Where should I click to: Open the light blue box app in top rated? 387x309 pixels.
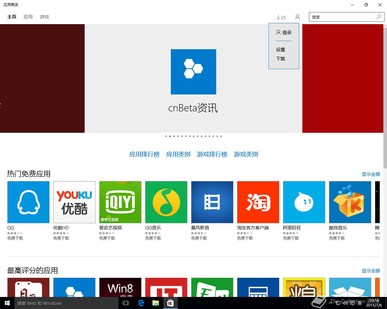[350, 287]
